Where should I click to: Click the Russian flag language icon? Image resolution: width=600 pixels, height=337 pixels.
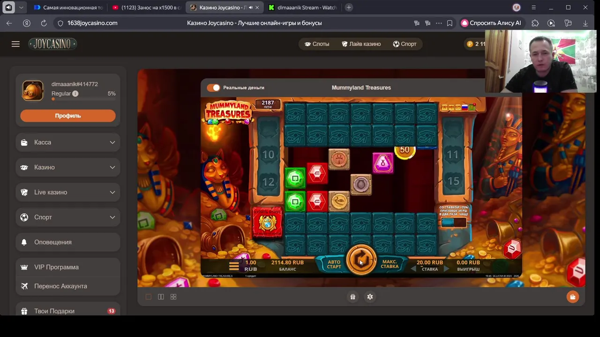[x=465, y=108]
